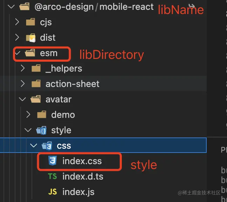Click the CSS3 icon beside index.css

pyautogui.click(x=53, y=161)
